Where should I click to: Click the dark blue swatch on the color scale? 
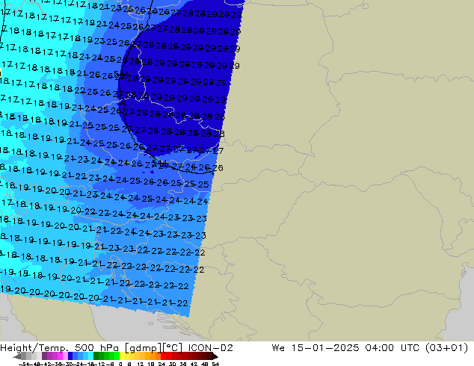pos(70,356)
